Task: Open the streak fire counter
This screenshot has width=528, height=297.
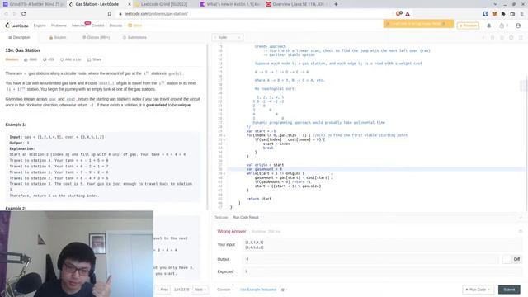Action: [503, 26]
